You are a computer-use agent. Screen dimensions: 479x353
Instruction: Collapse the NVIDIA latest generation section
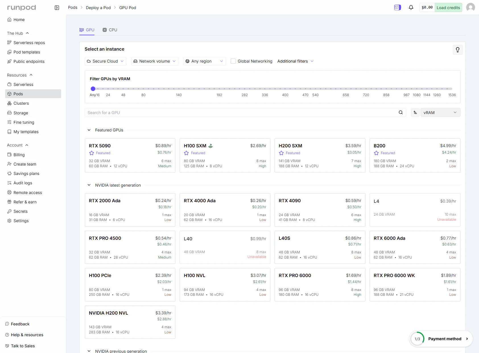click(x=89, y=185)
